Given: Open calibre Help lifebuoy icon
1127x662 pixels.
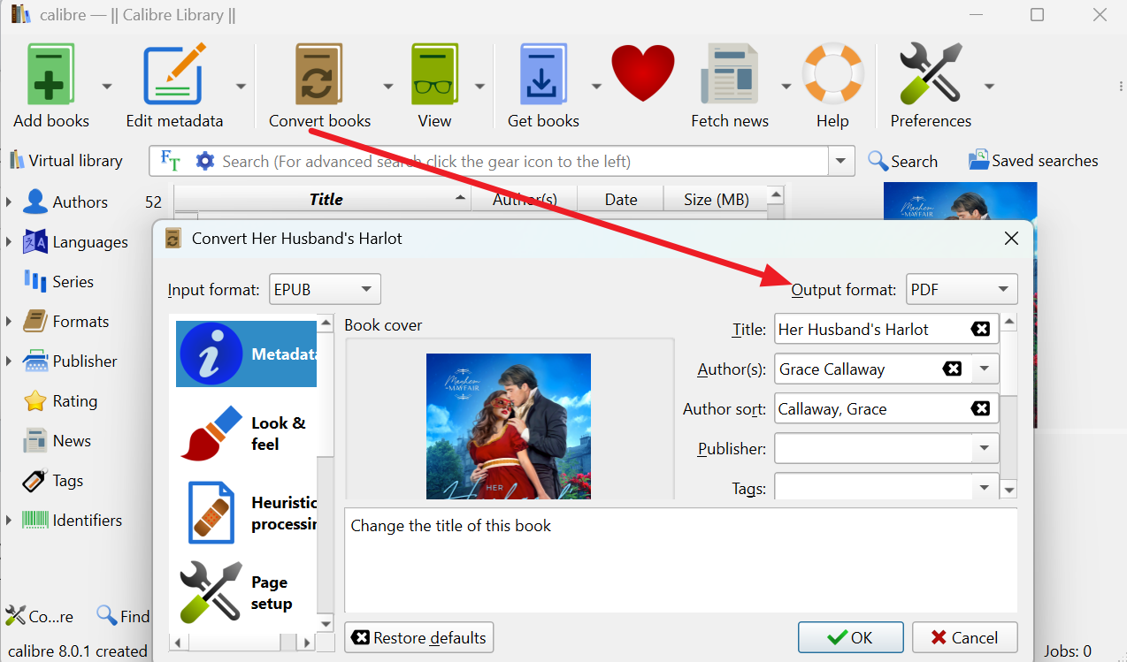Looking at the screenshot, I should point(832,75).
